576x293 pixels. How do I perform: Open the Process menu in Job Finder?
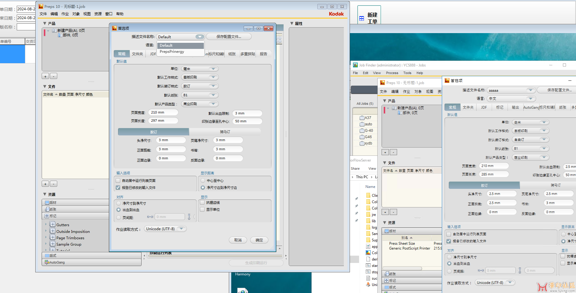click(x=392, y=73)
